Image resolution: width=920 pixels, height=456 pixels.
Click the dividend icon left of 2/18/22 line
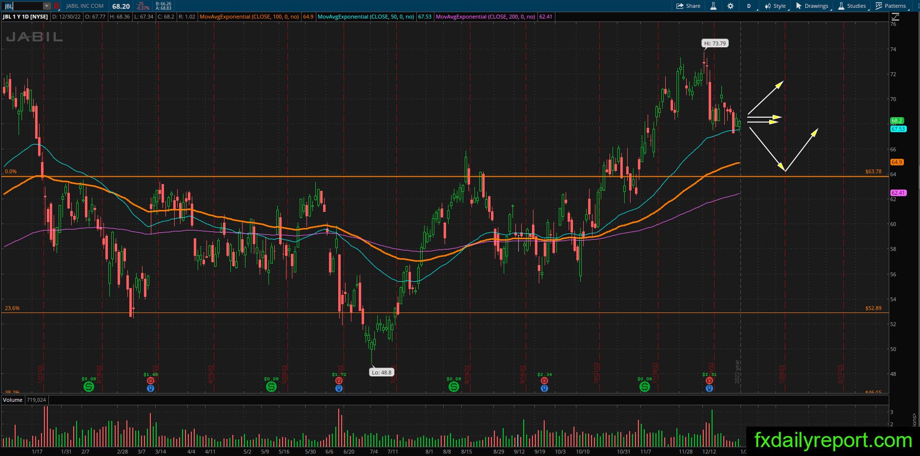[89, 387]
